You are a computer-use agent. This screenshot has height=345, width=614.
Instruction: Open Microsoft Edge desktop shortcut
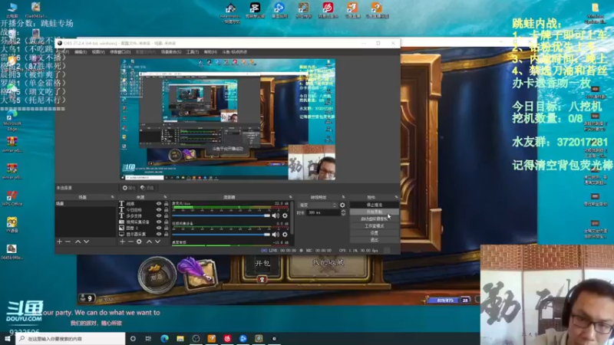12,120
